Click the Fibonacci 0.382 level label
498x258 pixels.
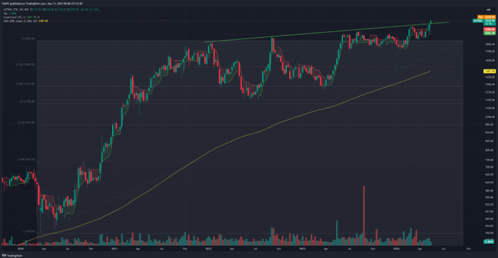(26, 84)
